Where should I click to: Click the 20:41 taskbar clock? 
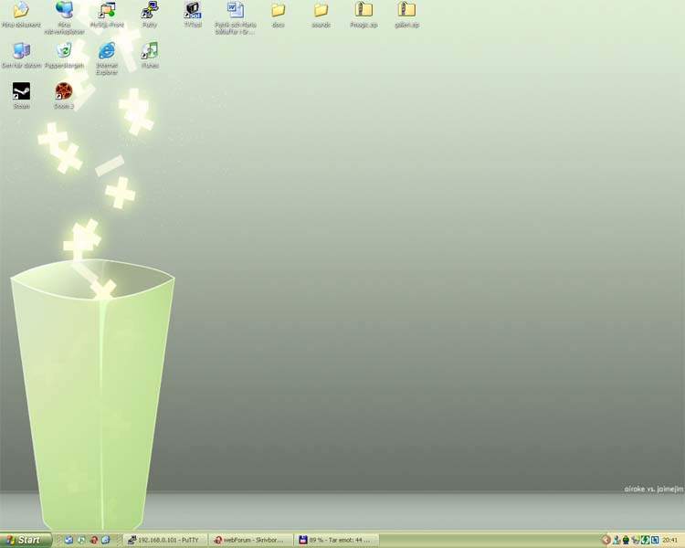click(670, 540)
